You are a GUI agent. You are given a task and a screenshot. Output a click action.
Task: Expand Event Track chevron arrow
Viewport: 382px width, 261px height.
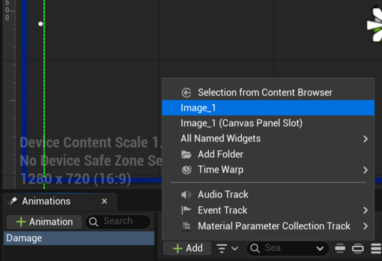[x=365, y=210]
